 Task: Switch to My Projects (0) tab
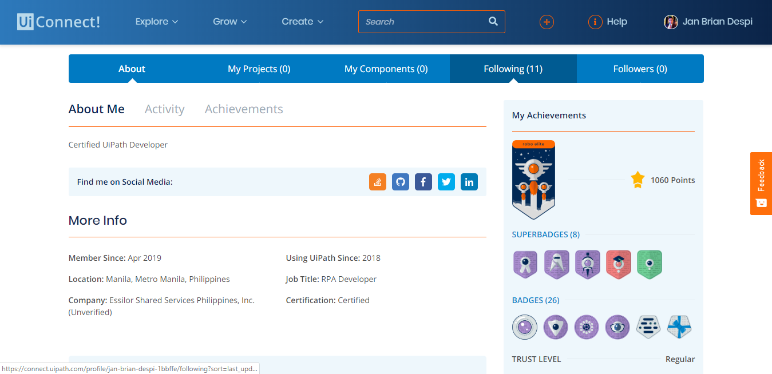coord(259,69)
